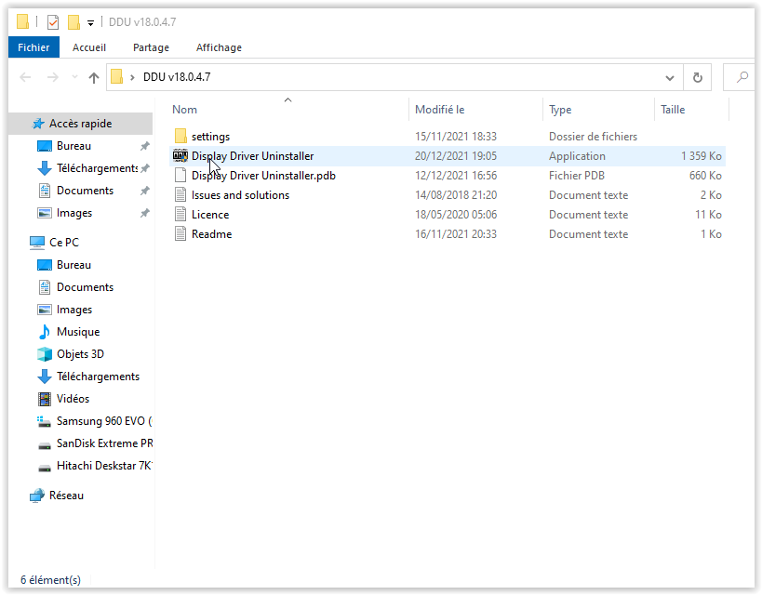Click the Musique note icon
762x595 pixels.
coord(45,332)
